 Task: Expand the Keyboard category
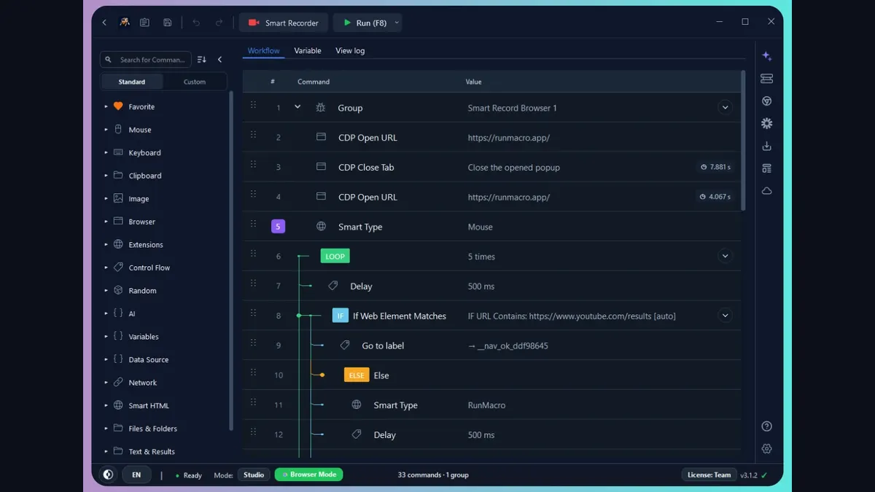click(x=106, y=152)
